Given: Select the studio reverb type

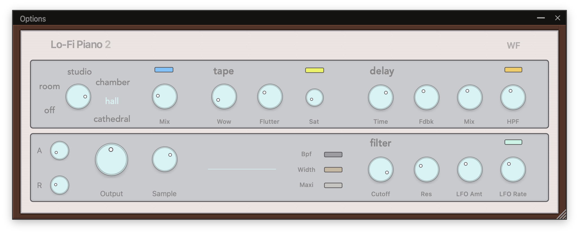Looking at the screenshot, I should pos(79,72).
